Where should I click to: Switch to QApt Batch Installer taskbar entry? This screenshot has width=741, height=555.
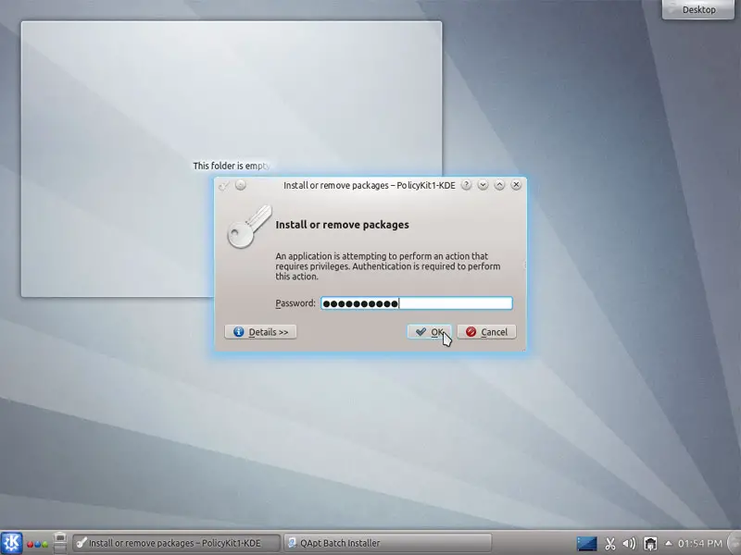(387, 543)
